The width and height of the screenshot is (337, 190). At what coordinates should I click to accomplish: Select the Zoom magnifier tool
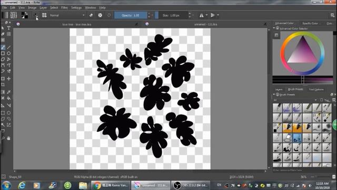[3, 138]
